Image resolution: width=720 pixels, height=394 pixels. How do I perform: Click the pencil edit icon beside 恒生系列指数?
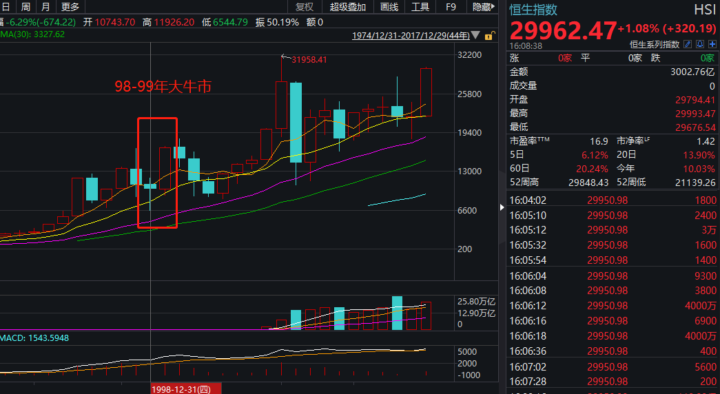coord(688,44)
